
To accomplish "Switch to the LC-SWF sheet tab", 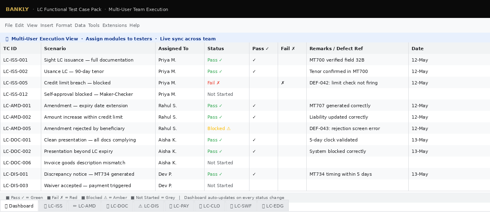I will [x=241, y=206].
